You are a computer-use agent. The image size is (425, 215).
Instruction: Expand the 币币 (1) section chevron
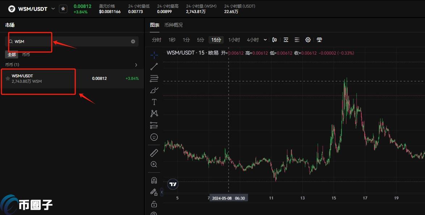point(136,65)
